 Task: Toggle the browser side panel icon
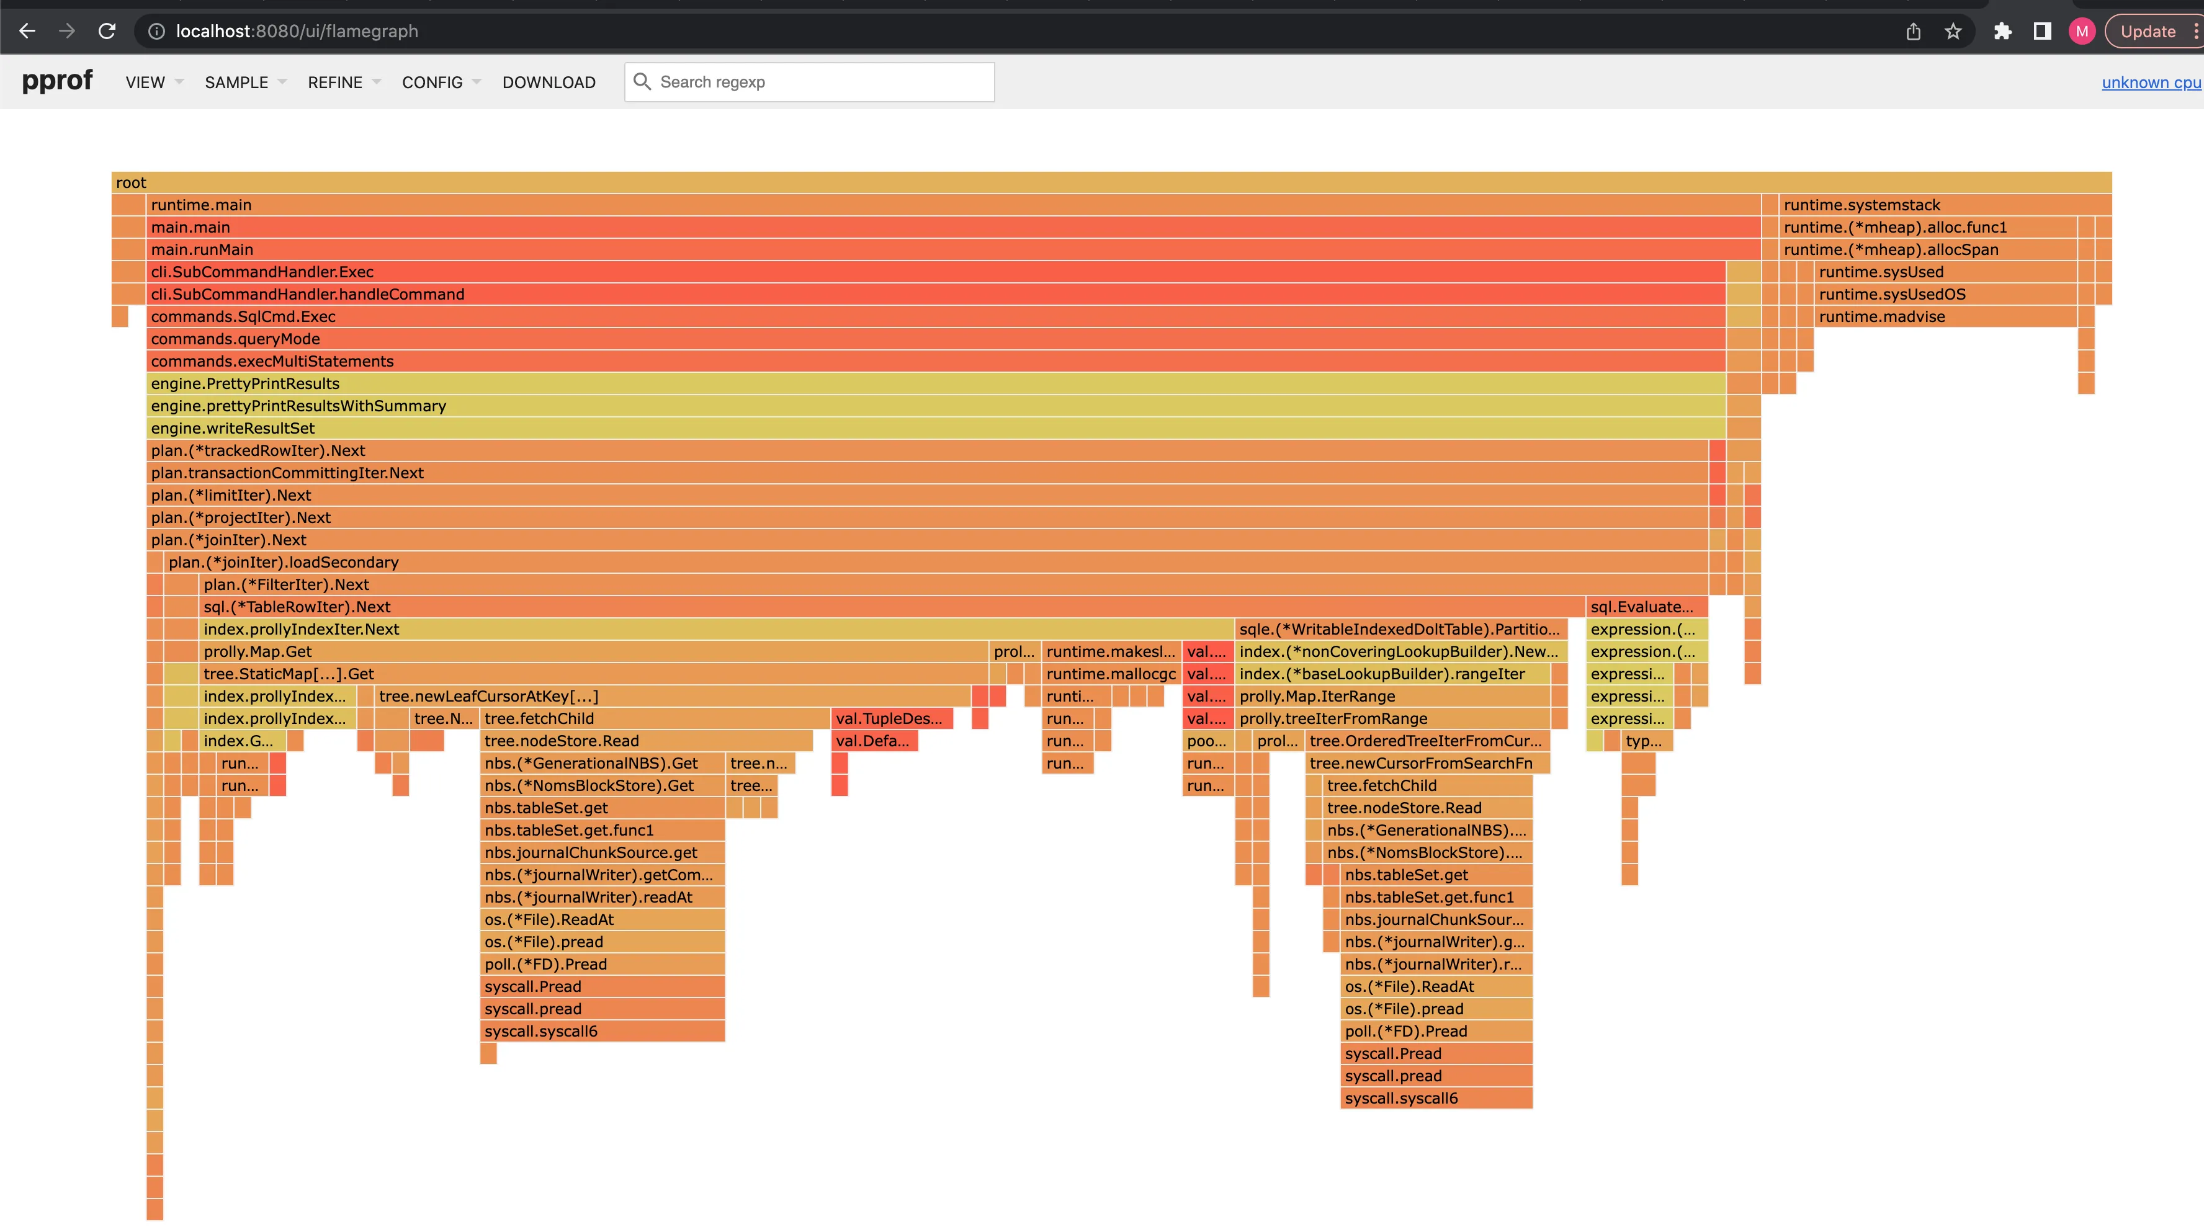coord(2042,32)
